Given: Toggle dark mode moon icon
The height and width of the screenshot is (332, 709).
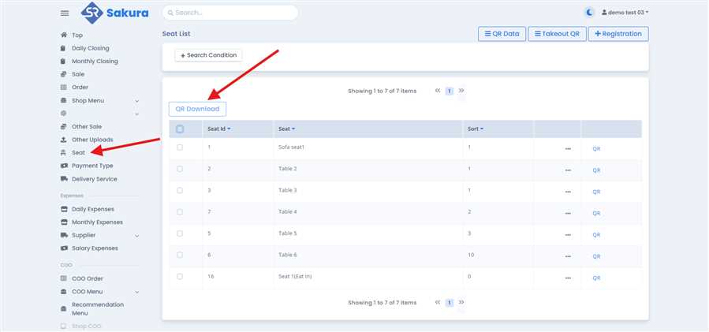Looking at the screenshot, I should point(590,13).
